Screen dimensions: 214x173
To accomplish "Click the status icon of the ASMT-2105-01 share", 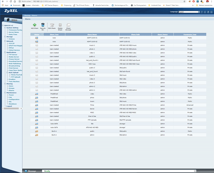I will point(37,38).
